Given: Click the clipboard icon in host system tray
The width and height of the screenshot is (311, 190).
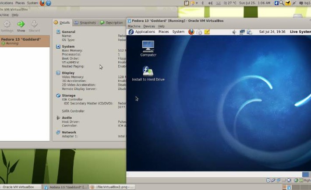Looking at the screenshot, I should point(186,3).
